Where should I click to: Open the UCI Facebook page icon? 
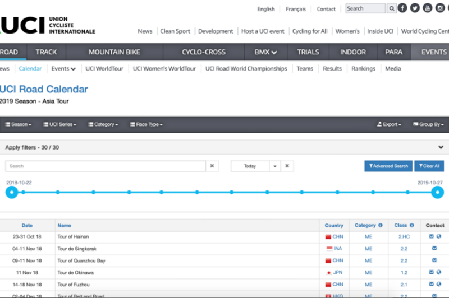coord(402,8)
